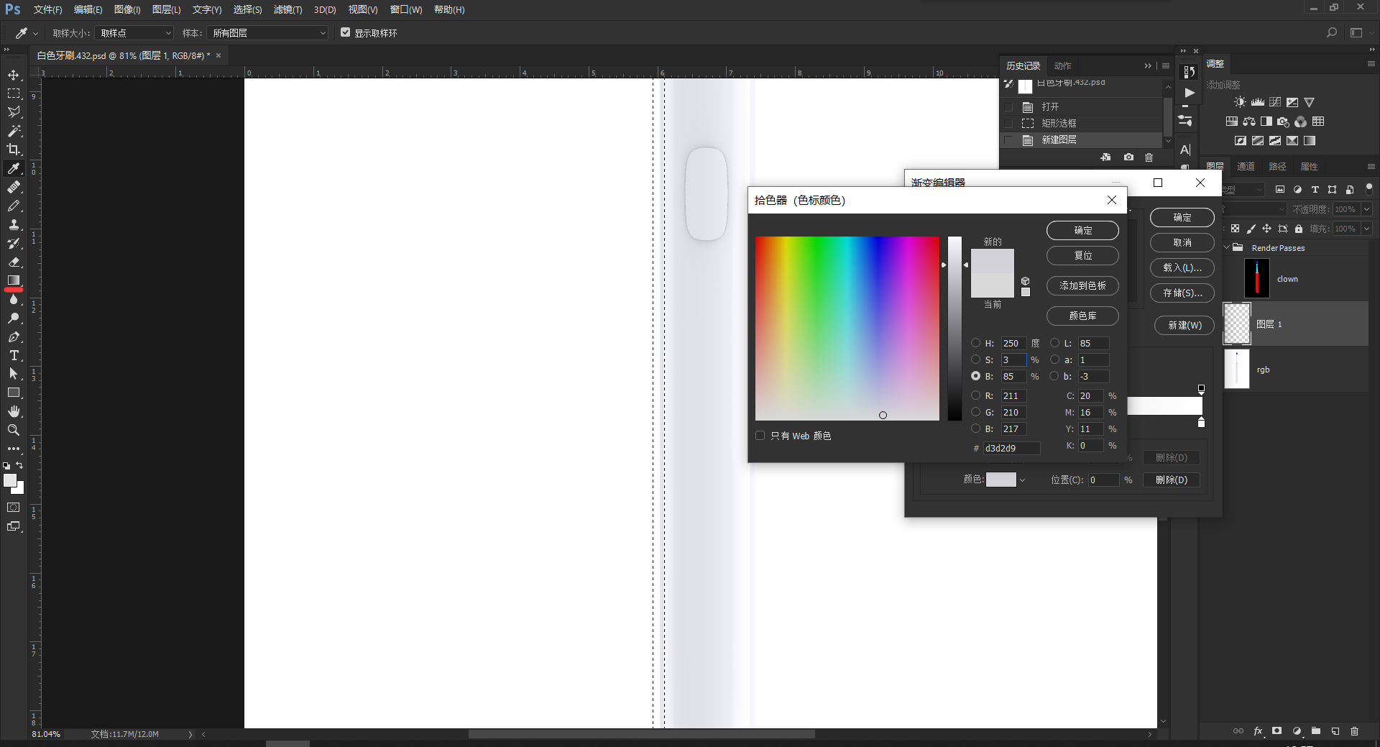Click 载入(L) in the Gradient Editor
Viewport: 1380px width, 747px height.
1182,267
